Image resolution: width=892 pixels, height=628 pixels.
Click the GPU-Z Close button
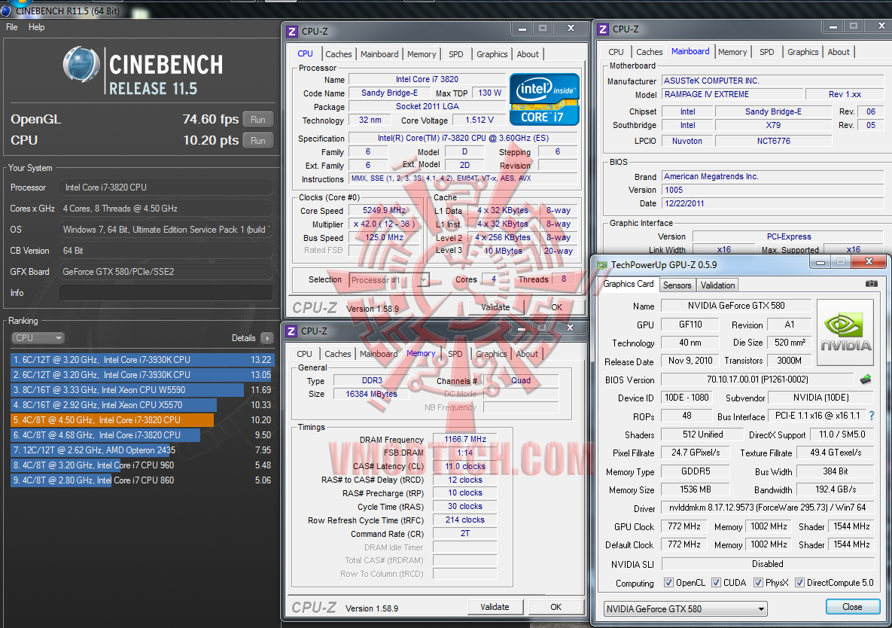tap(851, 606)
